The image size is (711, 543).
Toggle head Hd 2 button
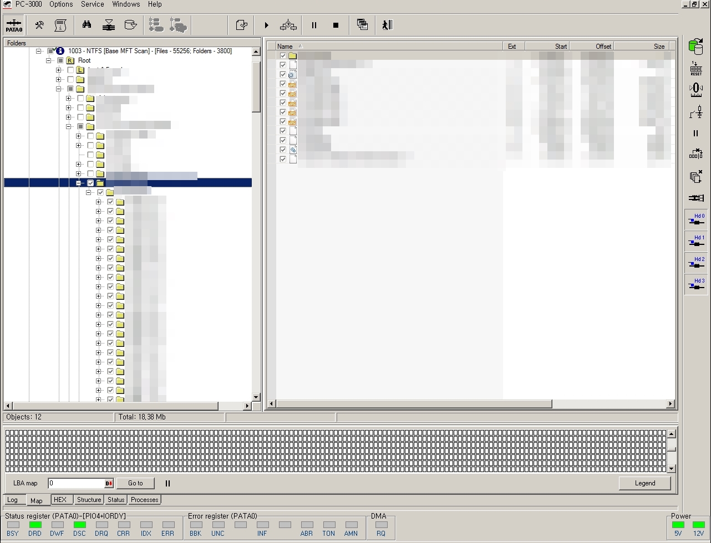click(x=695, y=263)
